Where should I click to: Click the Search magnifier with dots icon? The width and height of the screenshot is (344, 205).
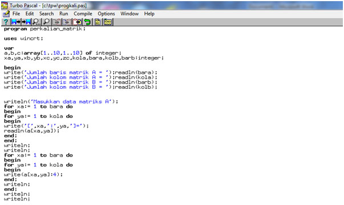coord(37,22)
